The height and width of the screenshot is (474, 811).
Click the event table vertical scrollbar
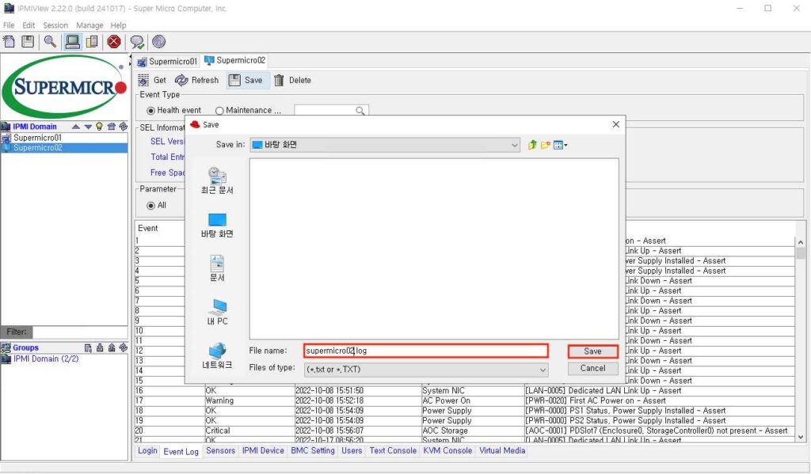[x=801, y=339]
